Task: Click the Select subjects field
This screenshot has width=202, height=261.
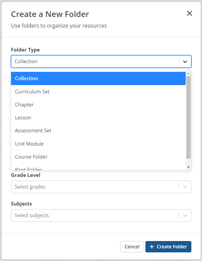Action: point(95,215)
